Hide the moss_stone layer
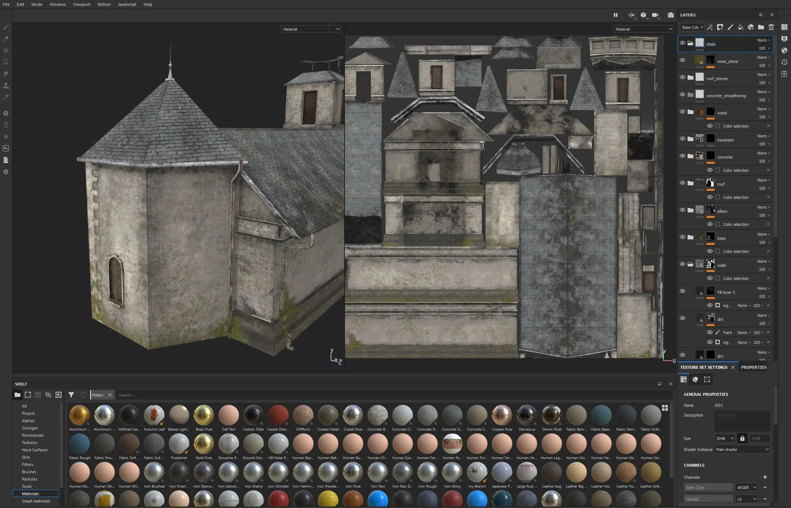 (x=682, y=60)
